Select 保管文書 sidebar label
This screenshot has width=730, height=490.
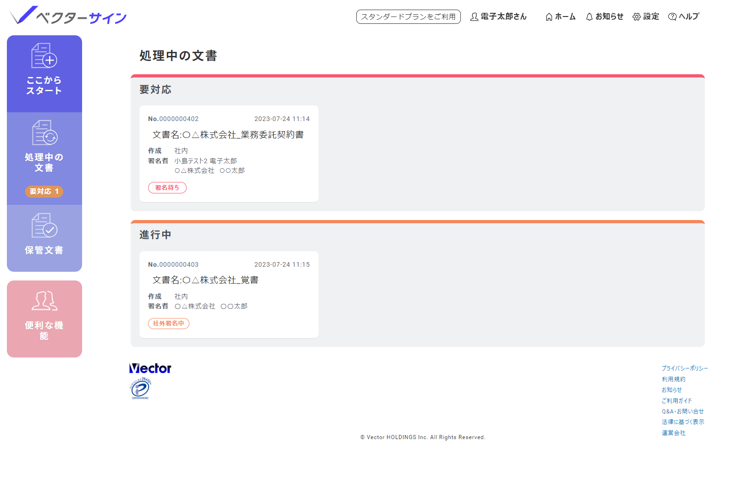pyautogui.click(x=44, y=250)
